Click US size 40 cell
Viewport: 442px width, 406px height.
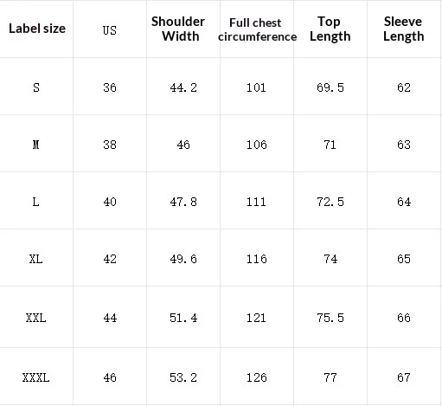coord(110,202)
